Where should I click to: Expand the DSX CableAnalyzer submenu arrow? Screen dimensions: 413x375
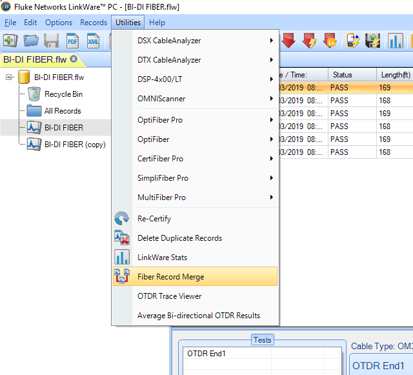point(271,40)
